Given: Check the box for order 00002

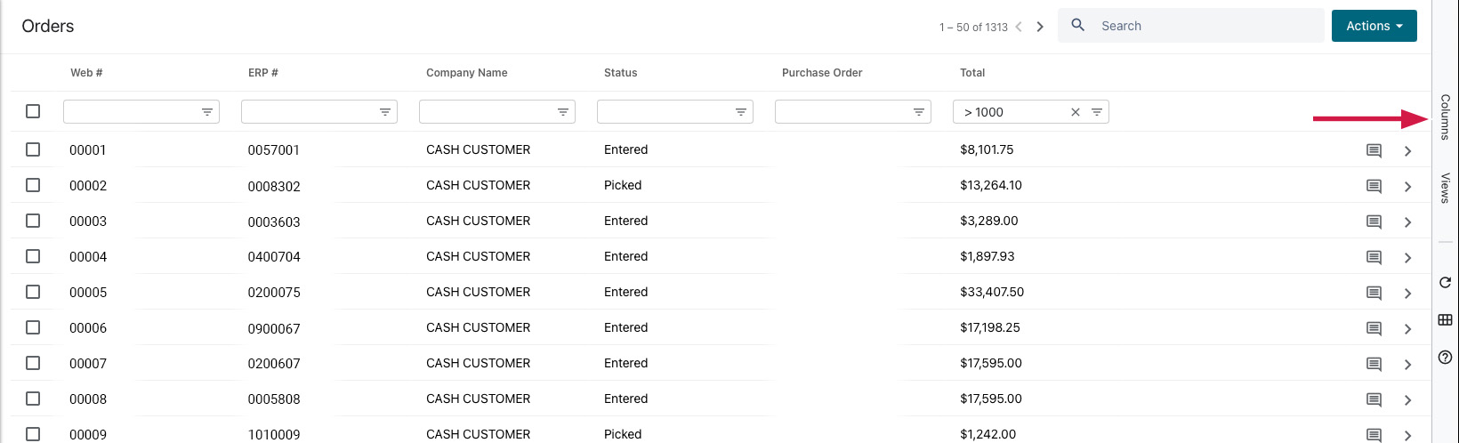Looking at the screenshot, I should [33, 185].
